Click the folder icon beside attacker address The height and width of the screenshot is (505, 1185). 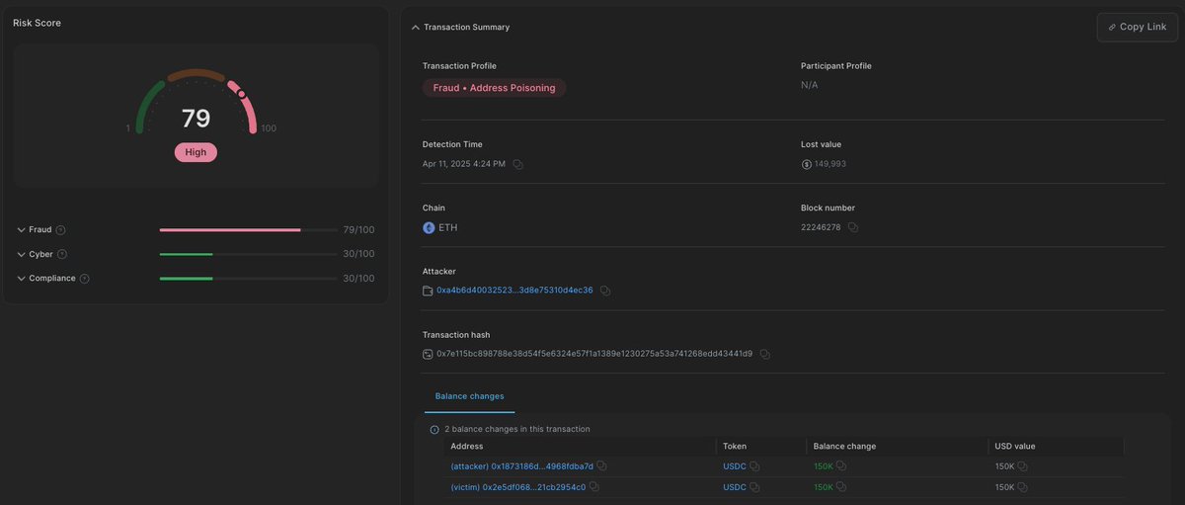[x=428, y=291]
